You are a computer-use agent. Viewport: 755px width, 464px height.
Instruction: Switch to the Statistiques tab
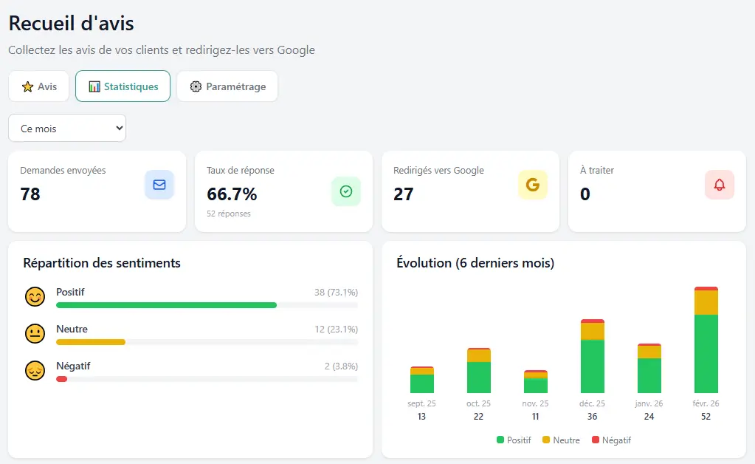point(123,86)
